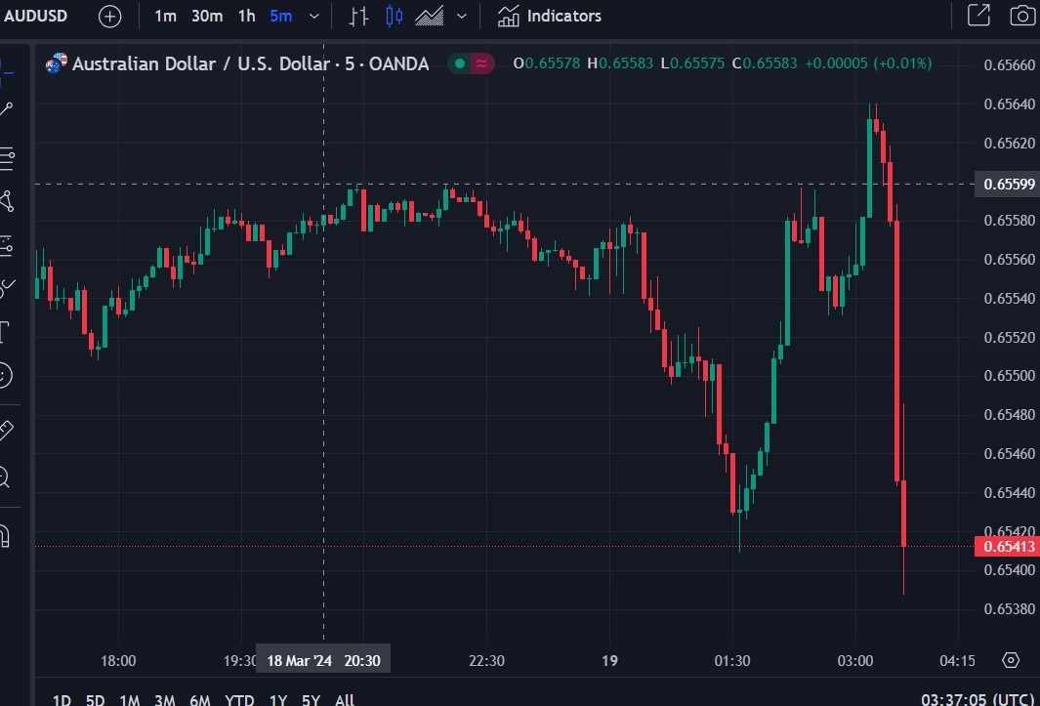
Task: Open chart settings gear near time axis
Action: point(1010,660)
